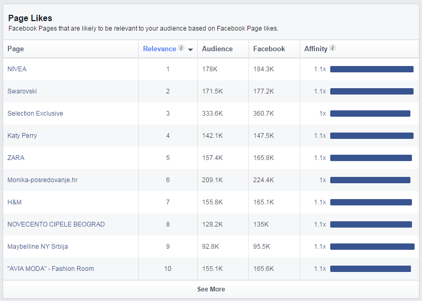
Task: Click AVIA MODA Facebook value 165.6K
Action: [263, 269]
